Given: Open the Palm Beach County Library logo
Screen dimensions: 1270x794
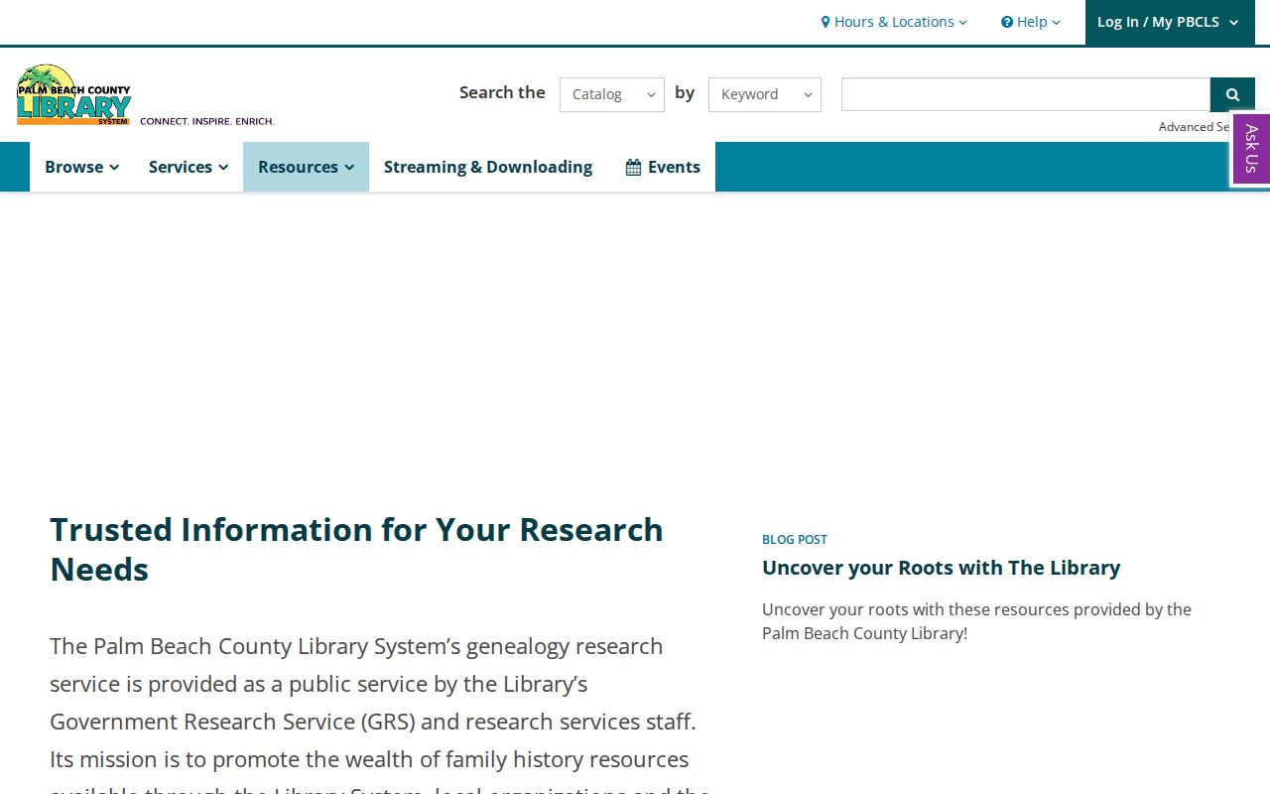Looking at the screenshot, I should coord(73,95).
